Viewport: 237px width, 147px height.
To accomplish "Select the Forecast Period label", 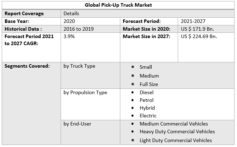I will tap(142, 21).
